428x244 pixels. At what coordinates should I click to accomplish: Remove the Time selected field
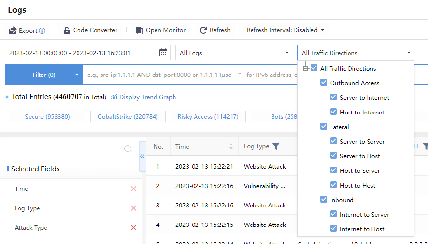coord(133,188)
